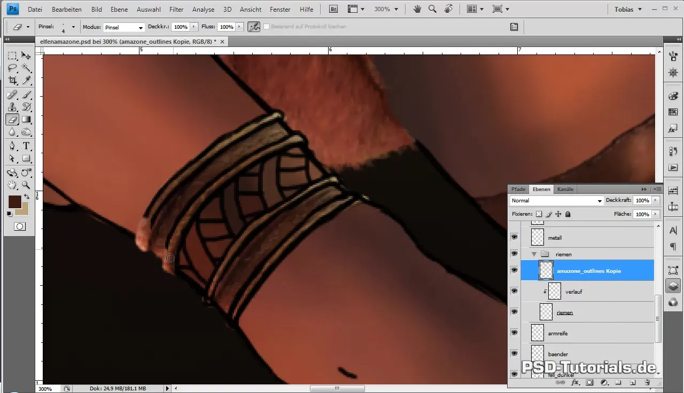The width and height of the screenshot is (684, 393).
Task: Reset default foreground and background colors
Action: click(x=10, y=214)
